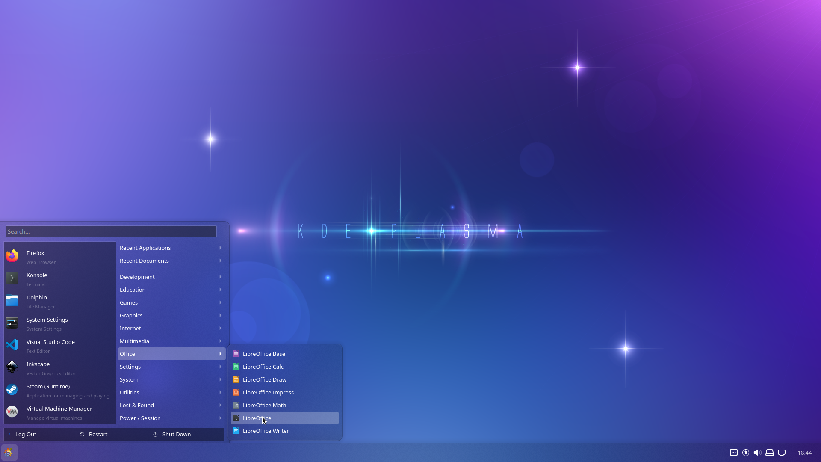Click the LibreOffice Calc icon
This screenshot has height=462, width=821.
point(236,367)
